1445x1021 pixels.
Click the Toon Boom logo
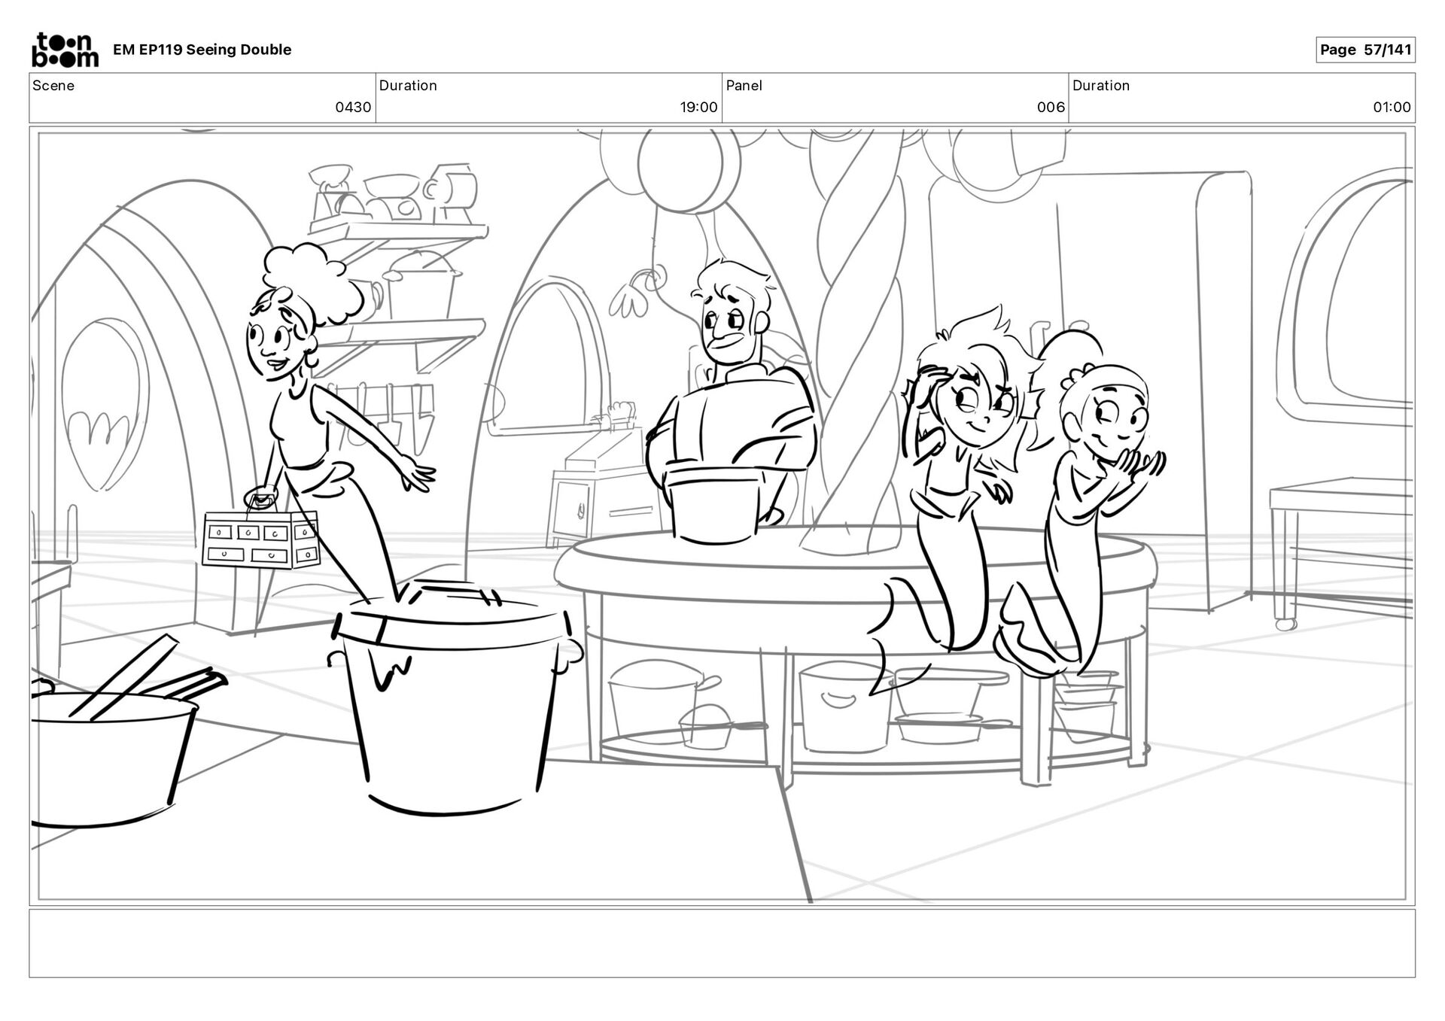coord(65,50)
